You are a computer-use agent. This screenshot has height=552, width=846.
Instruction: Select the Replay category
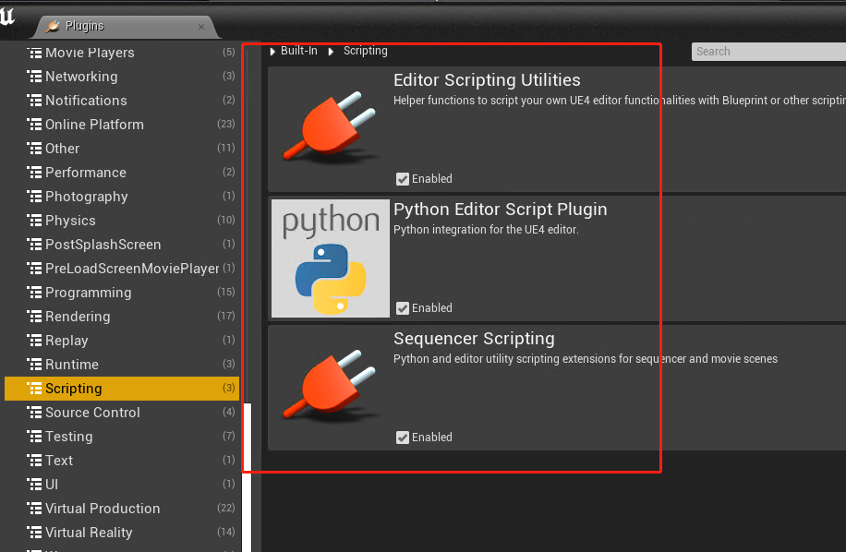coord(122,340)
